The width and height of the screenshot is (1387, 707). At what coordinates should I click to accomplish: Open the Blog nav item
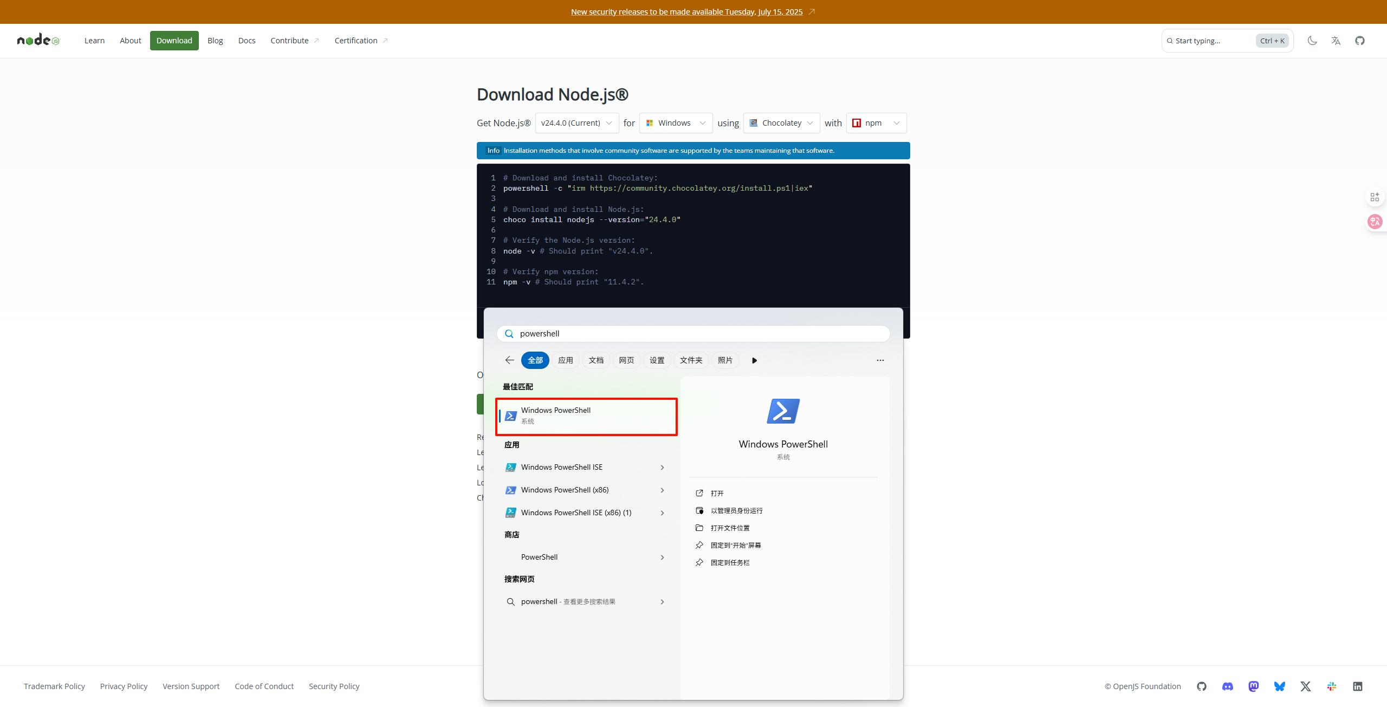(215, 41)
